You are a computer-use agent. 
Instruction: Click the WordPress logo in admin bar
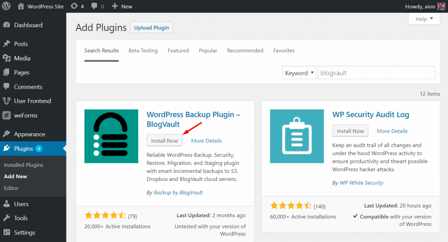(6, 6)
